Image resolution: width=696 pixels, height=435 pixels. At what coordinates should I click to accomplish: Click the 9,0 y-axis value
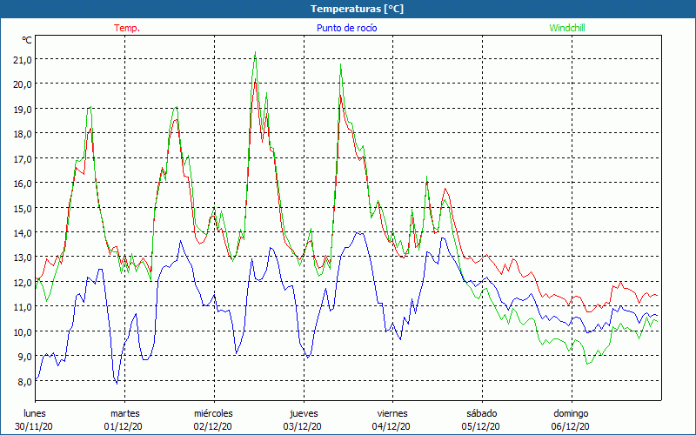pyautogui.click(x=24, y=356)
